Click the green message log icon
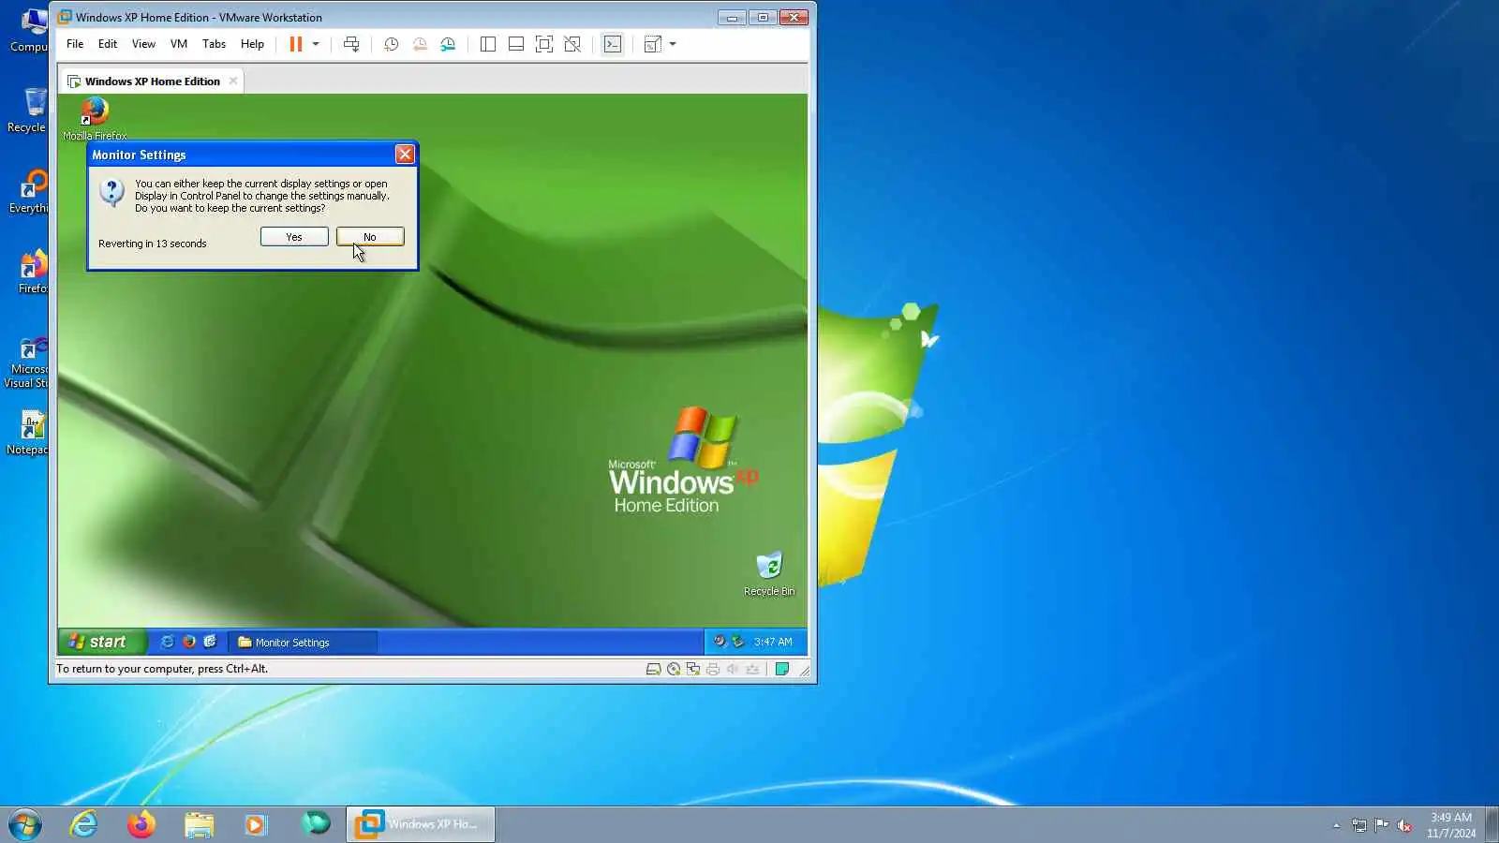This screenshot has width=1499, height=843. coord(782,669)
